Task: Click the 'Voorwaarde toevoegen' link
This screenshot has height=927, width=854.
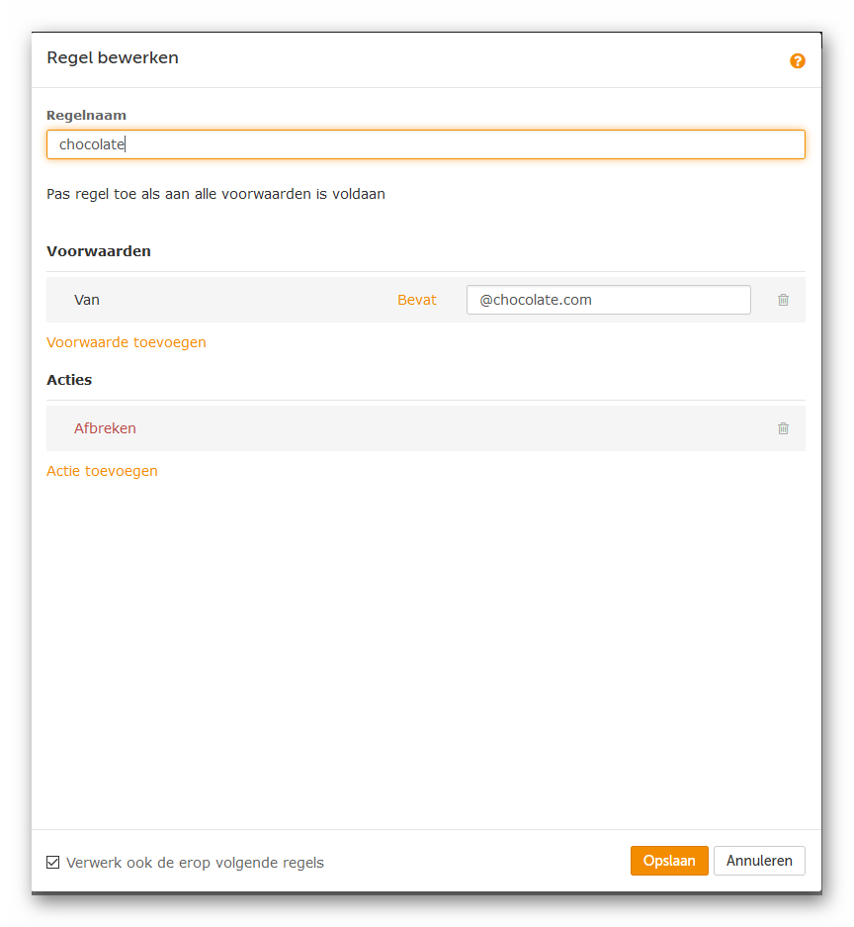Action: click(127, 342)
